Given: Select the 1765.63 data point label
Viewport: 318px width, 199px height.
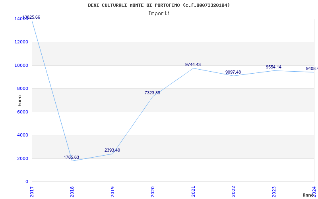Looking at the screenshot, I should click(72, 157).
